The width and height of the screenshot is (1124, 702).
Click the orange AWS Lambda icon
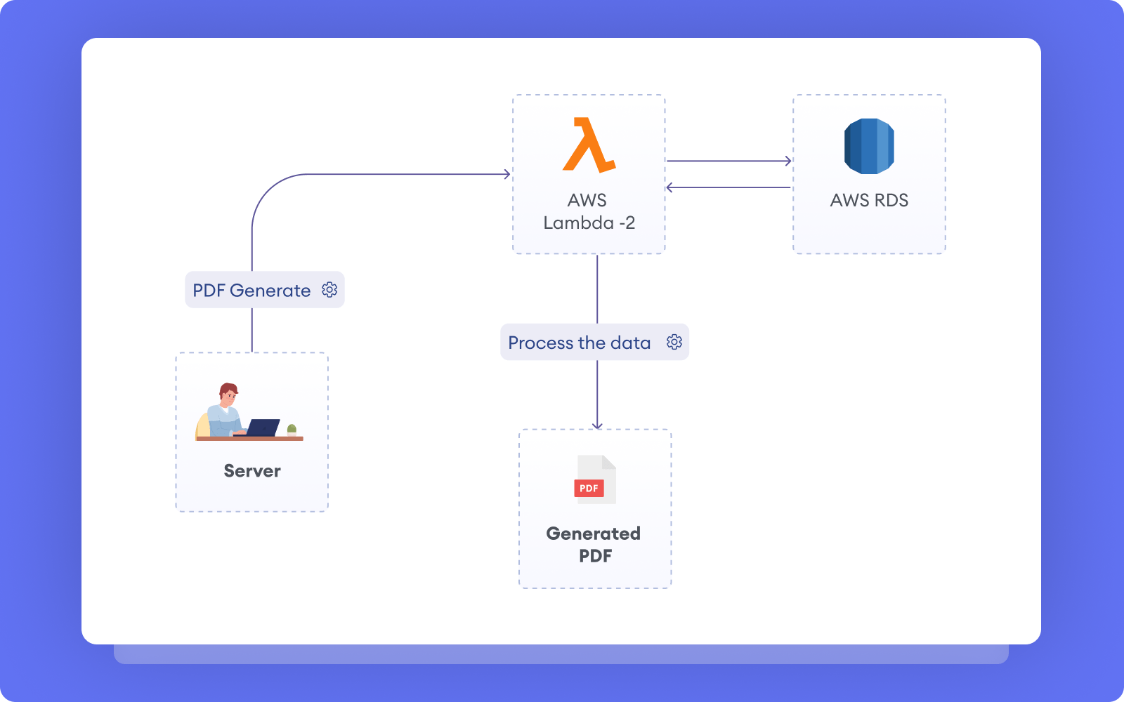(589, 145)
